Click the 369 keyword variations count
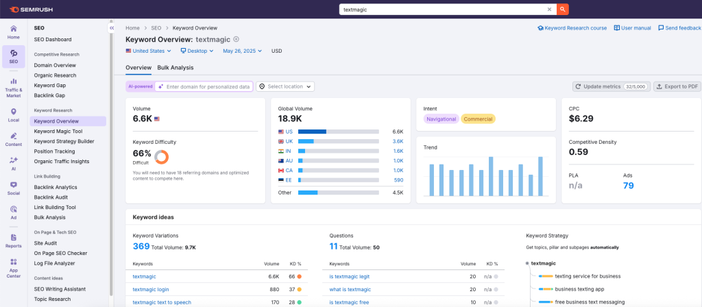Viewport: 702px width, 307px height. pos(141,246)
